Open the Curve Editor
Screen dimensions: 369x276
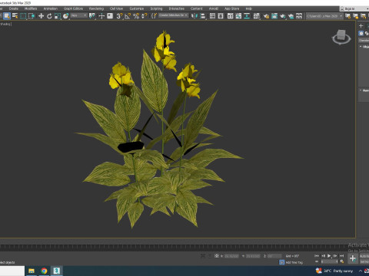(x=238, y=16)
